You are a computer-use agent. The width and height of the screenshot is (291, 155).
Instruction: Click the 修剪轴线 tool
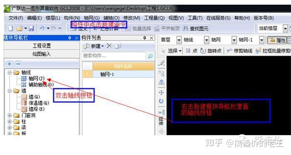click(239, 51)
